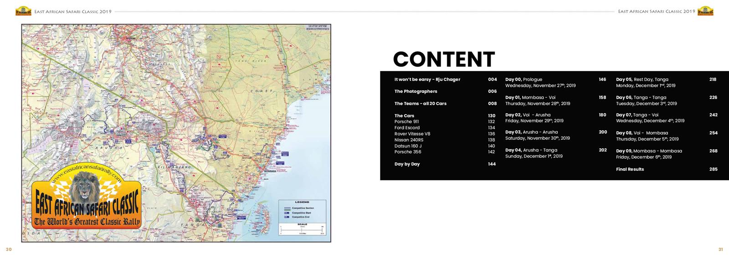Screen dimensions: 729x257
Task: Select the map legend box
Action: click(302, 218)
